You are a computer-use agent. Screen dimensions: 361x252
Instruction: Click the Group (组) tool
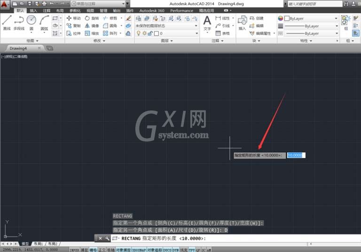tap(346, 23)
